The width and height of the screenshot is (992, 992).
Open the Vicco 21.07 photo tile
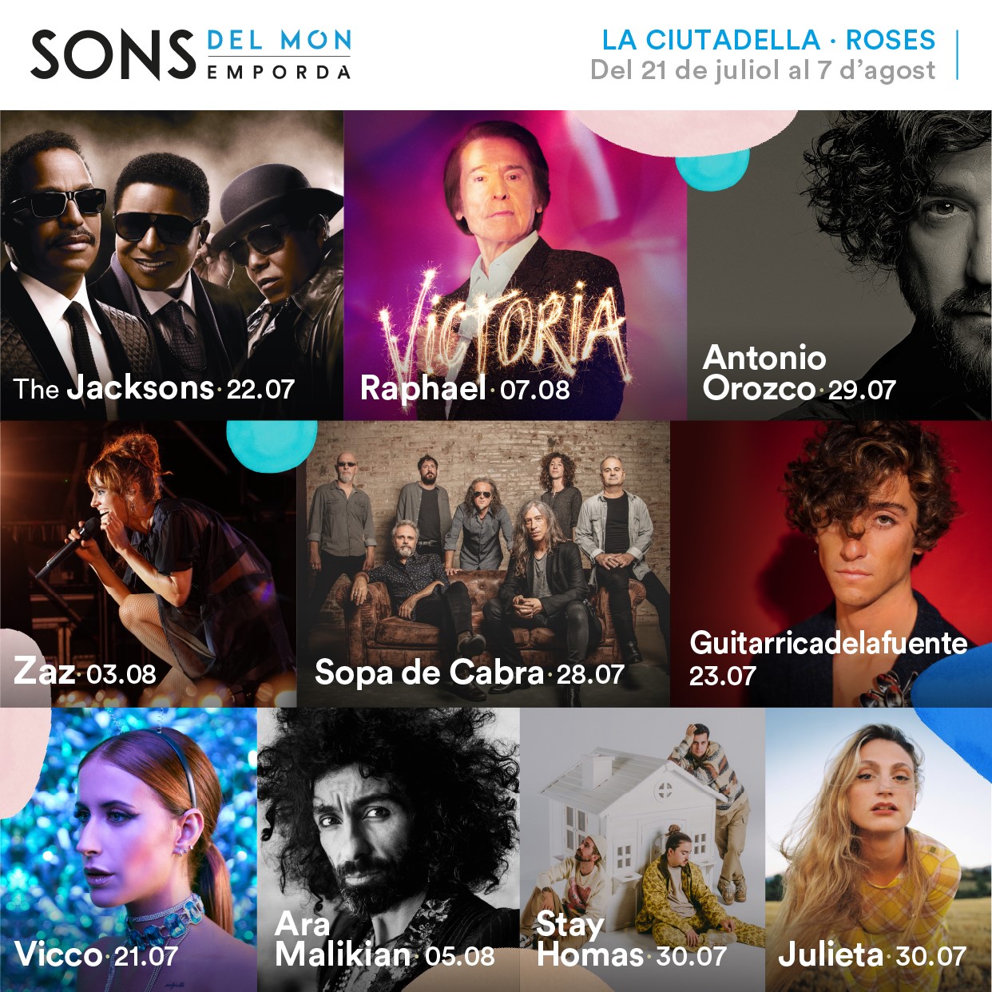[x=129, y=850]
